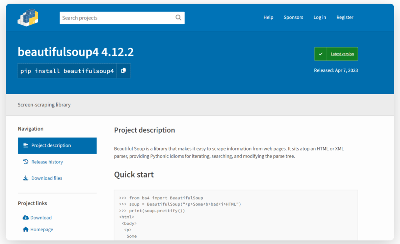Viewport: 400px width, 244px height.
Task: Click the Navigation heading
Action: coord(30,129)
